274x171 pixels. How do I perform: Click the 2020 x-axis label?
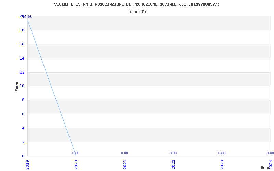tap(76, 165)
